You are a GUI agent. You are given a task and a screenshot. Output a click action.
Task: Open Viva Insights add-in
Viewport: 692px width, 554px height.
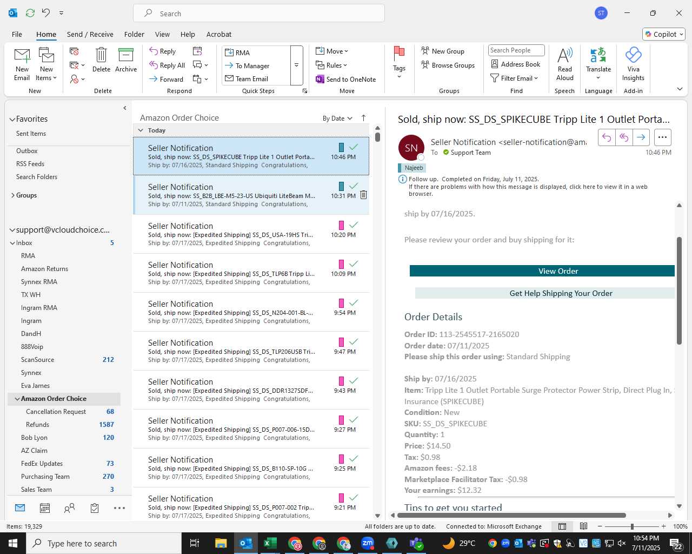click(633, 64)
